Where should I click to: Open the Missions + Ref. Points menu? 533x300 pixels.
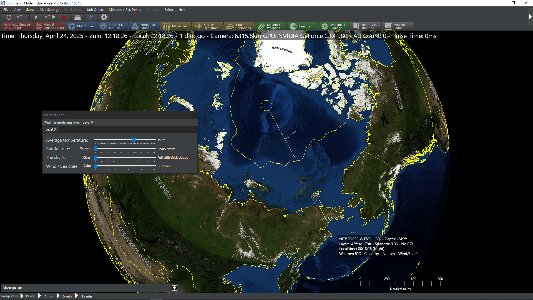click(x=125, y=10)
